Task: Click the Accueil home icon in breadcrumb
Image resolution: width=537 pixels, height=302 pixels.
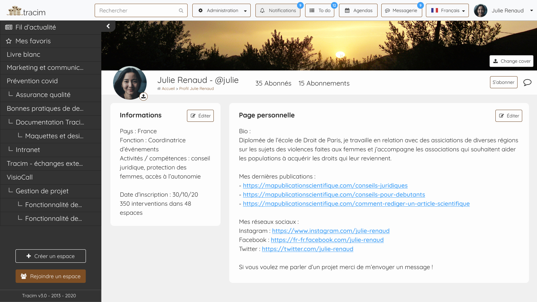Action: pyautogui.click(x=159, y=89)
